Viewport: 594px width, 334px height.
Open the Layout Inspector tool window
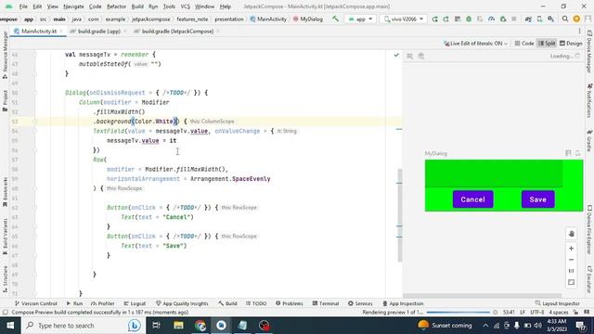pyautogui.click(x=557, y=303)
